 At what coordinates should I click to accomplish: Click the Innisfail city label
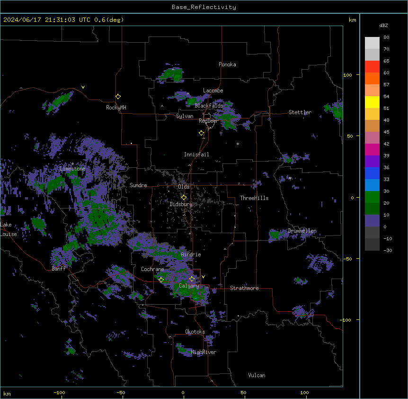click(x=196, y=154)
